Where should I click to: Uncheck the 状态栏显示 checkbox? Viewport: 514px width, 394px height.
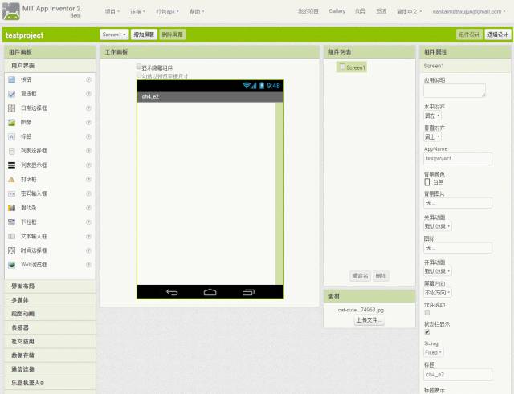tap(427, 331)
